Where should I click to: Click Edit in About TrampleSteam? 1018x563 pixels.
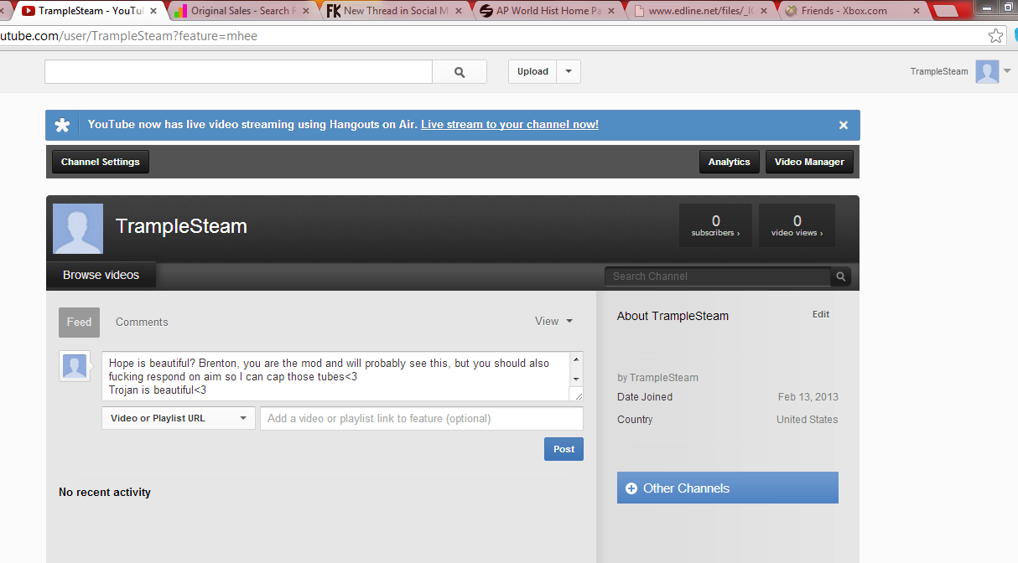click(x=821, y=314)
